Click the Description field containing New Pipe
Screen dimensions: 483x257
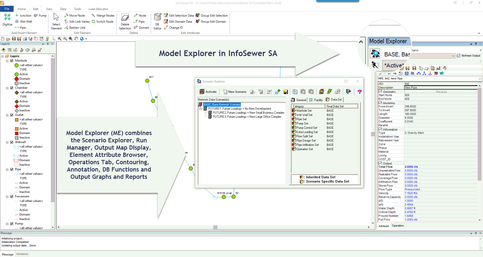tap(441, 88)
